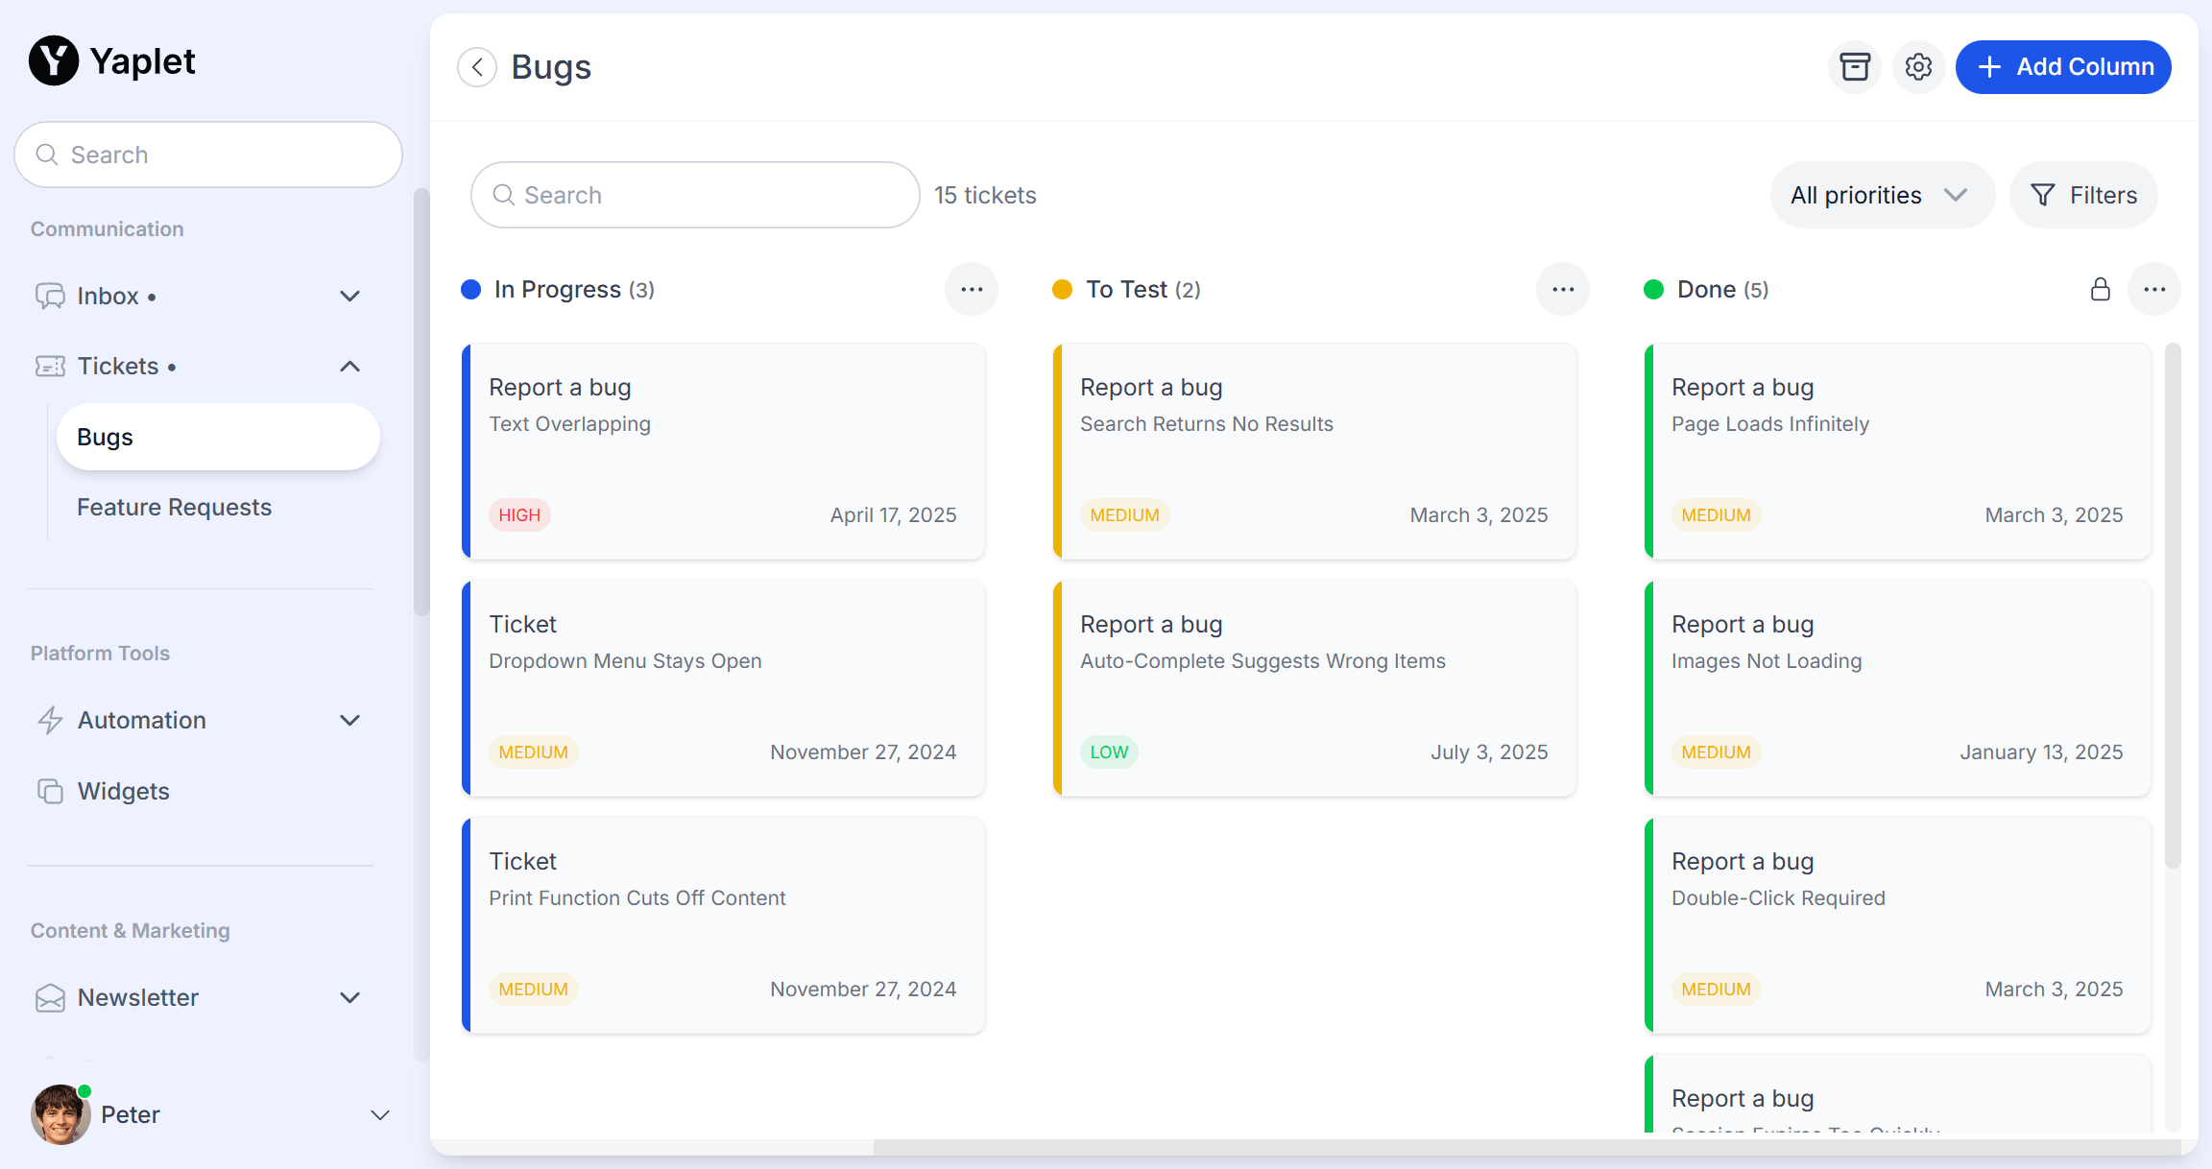Open the Filters button
The image size is (2212, 1169).
(2083, 196)
